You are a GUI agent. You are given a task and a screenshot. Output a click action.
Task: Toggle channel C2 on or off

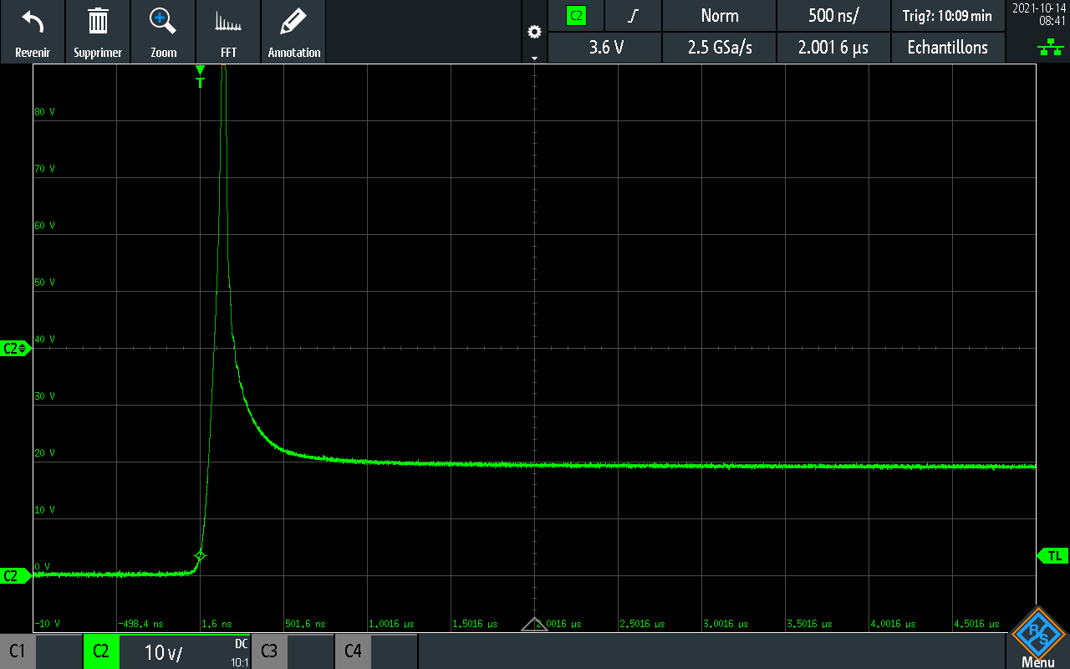point(101,651)
